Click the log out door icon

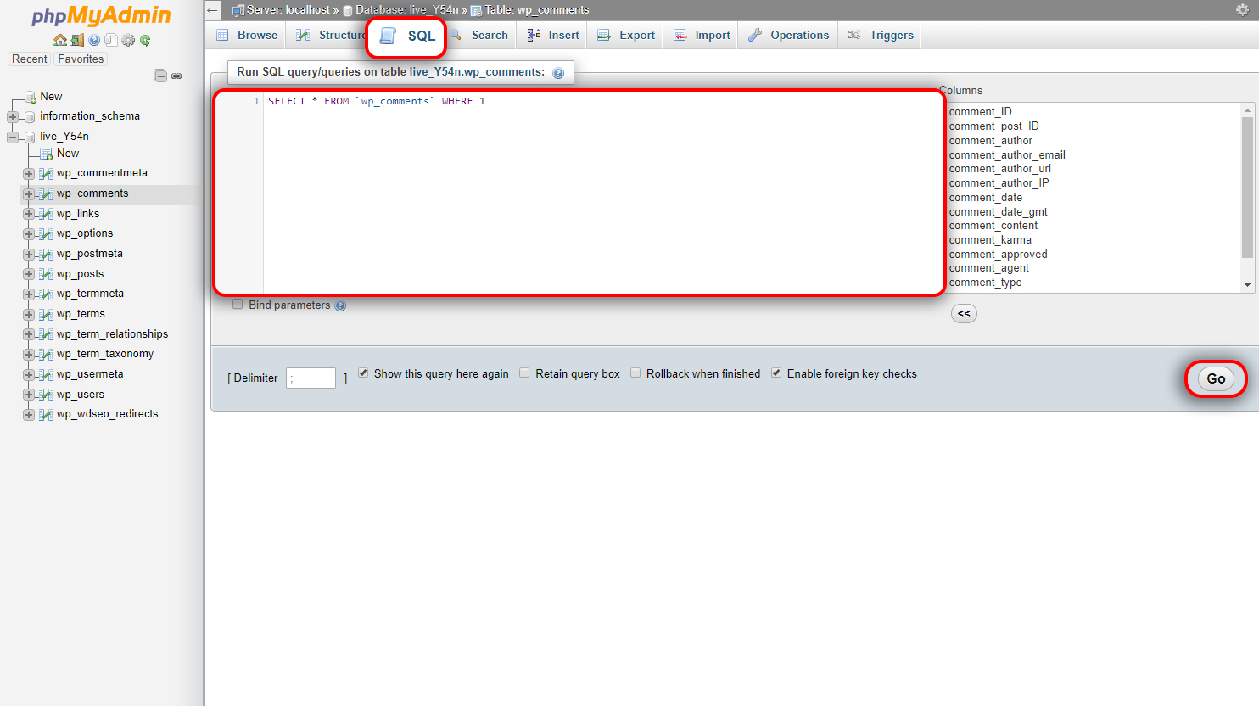[77, 40]
